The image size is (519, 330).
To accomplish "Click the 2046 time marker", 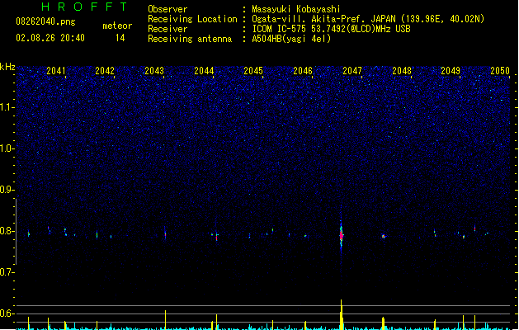I will coord(303,71).
